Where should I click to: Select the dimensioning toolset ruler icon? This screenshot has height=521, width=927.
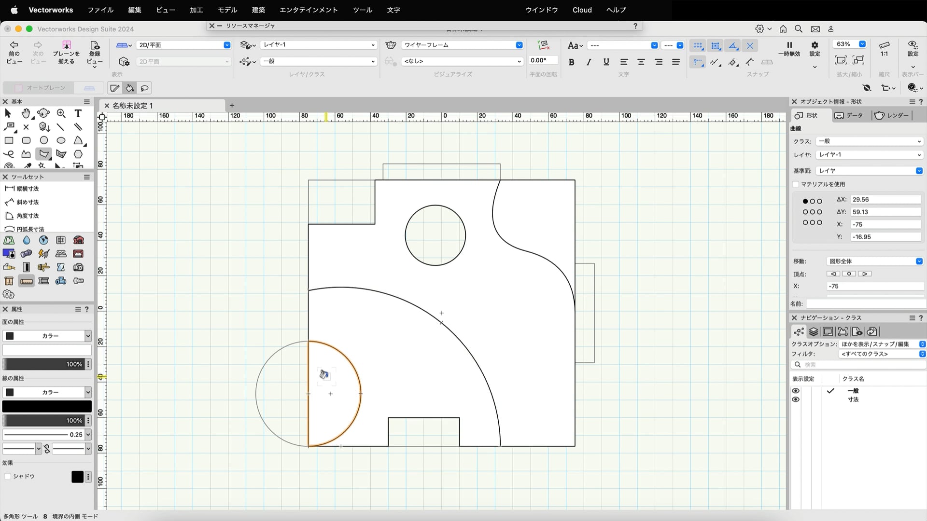[27, 281]
